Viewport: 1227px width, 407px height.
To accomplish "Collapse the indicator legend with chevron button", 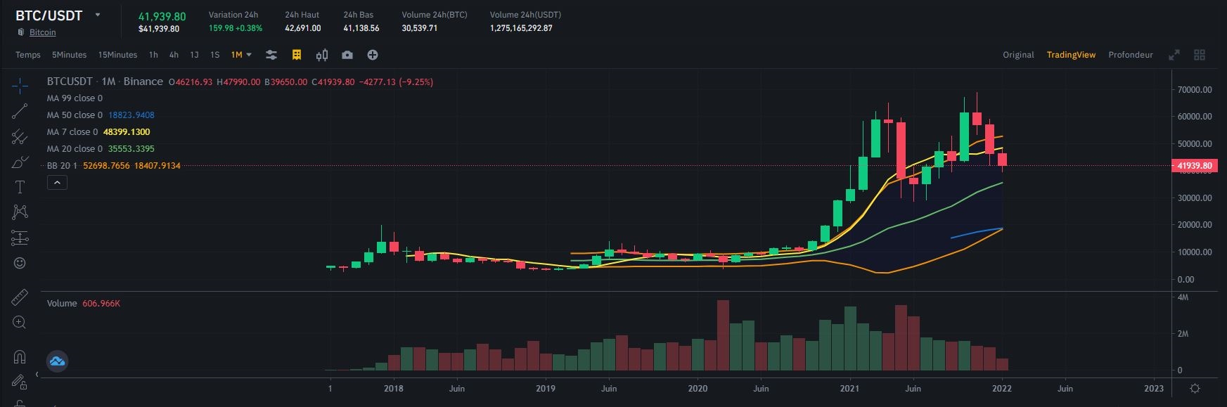I will 57,183.
